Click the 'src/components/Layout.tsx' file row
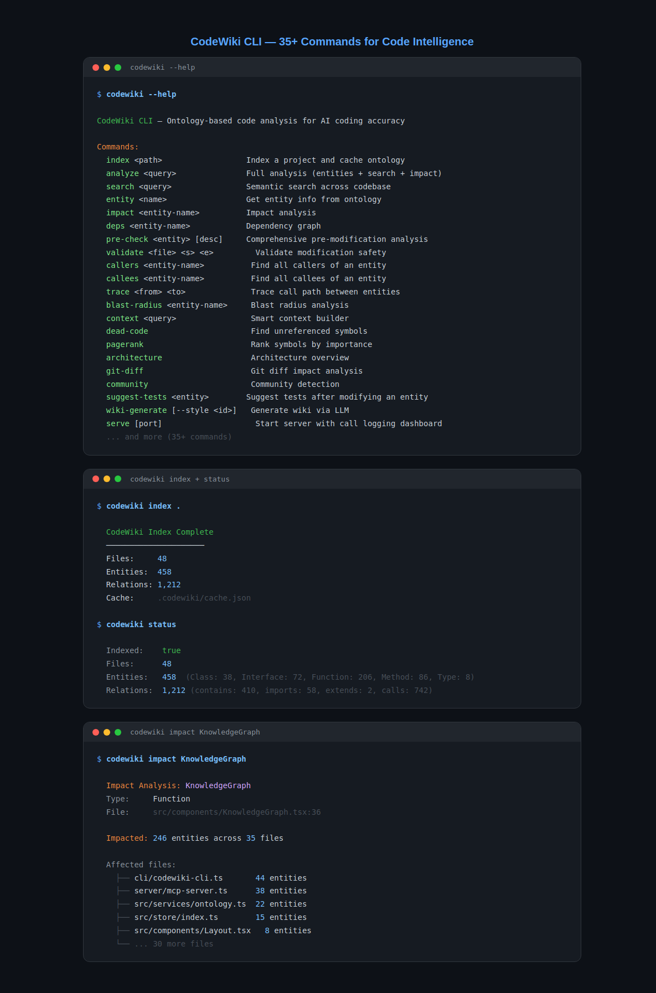The image size is (656, 993). [214, 931]
